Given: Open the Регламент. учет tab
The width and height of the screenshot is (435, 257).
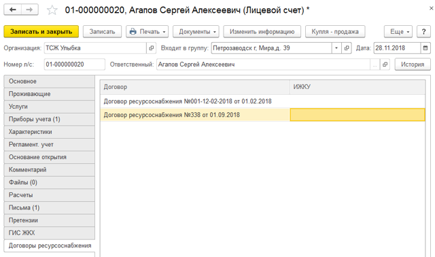Looking at the screenshot, I should pyautogui.click(x=49, y=145).
